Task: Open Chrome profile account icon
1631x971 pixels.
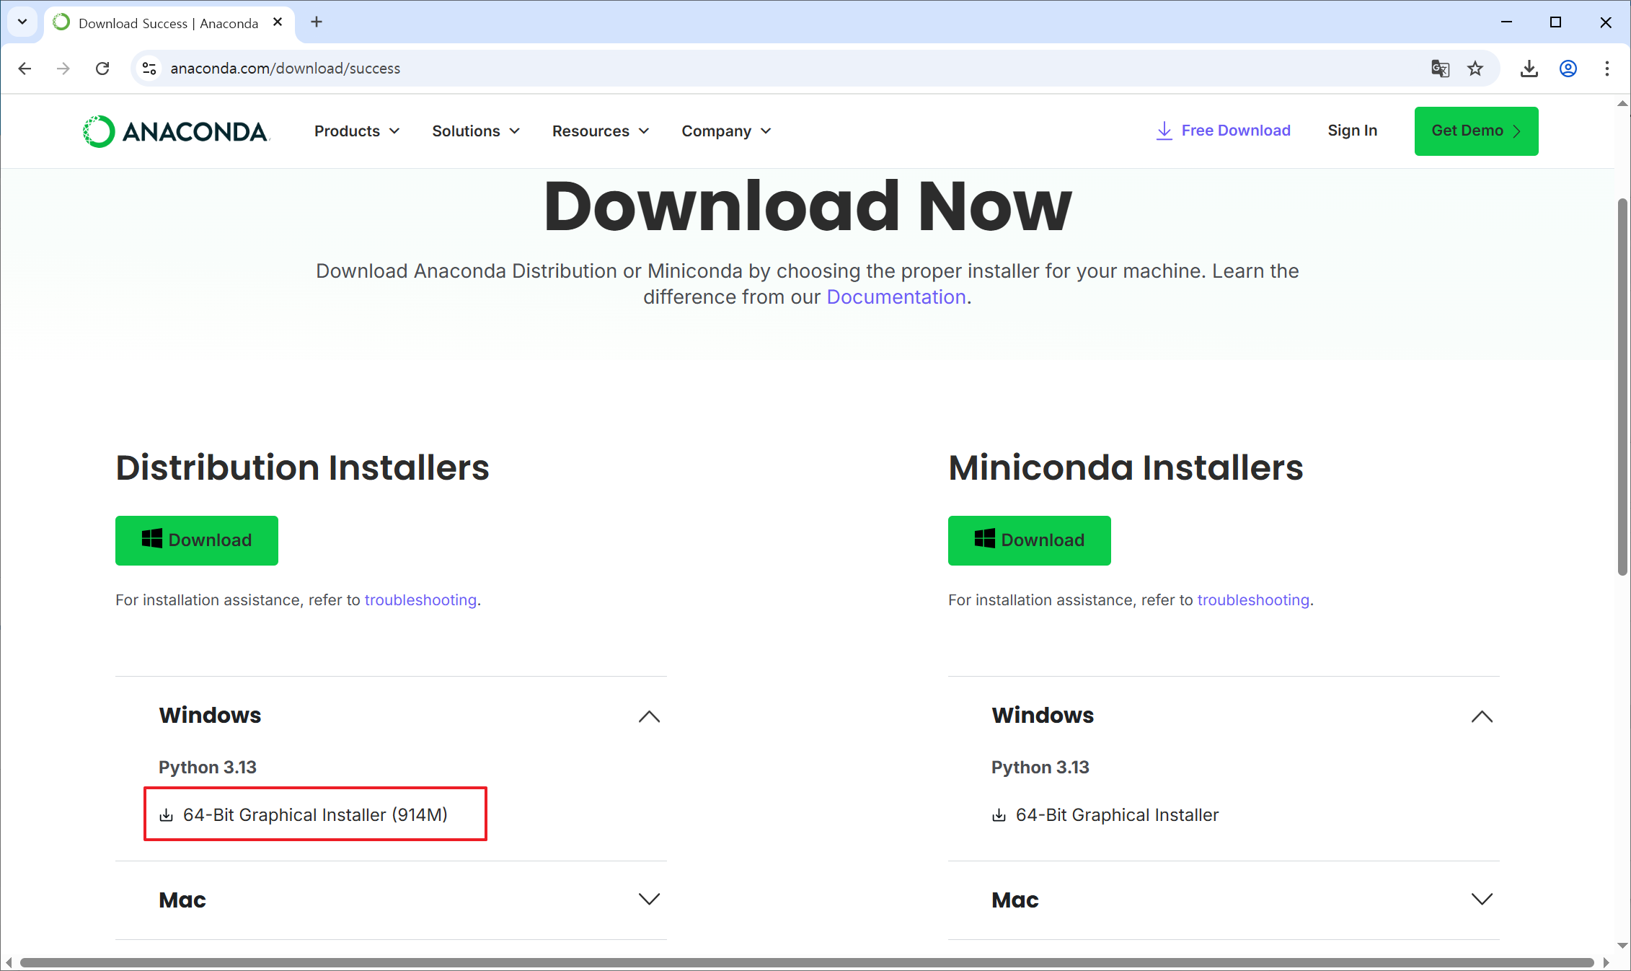Action: 1568,69
